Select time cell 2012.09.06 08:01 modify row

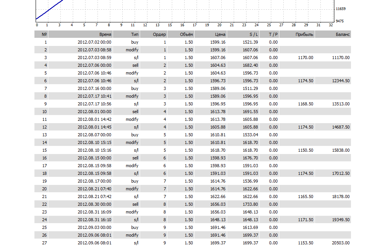(x=94, y=235)
